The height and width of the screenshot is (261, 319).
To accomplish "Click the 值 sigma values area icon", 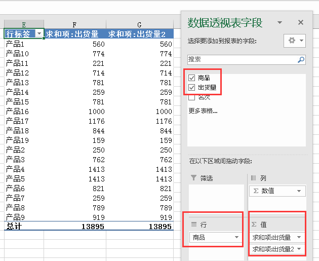I will click(x=254, y=225).
